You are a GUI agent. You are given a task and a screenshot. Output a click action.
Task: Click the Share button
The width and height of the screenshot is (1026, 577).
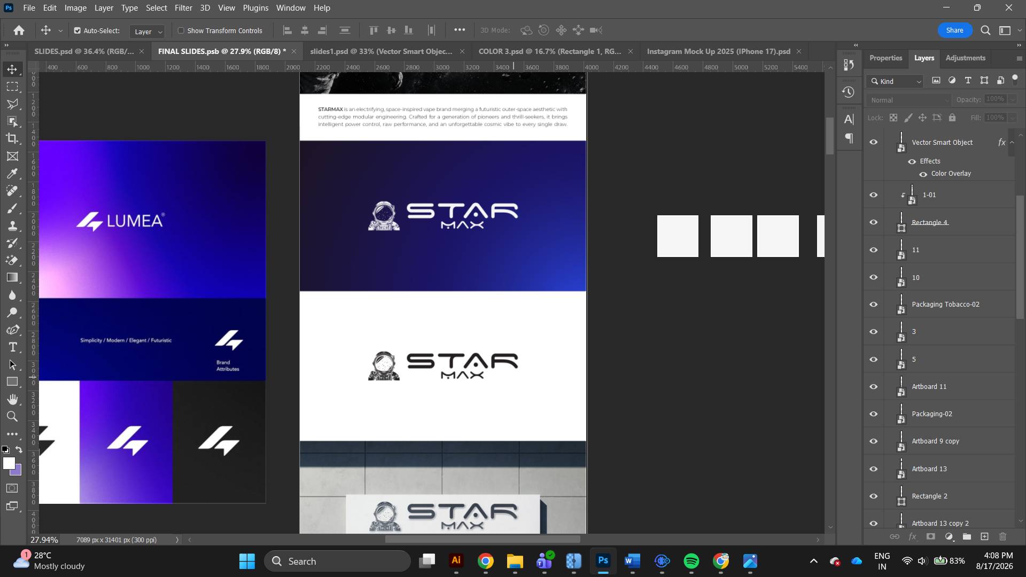[954, 30]
